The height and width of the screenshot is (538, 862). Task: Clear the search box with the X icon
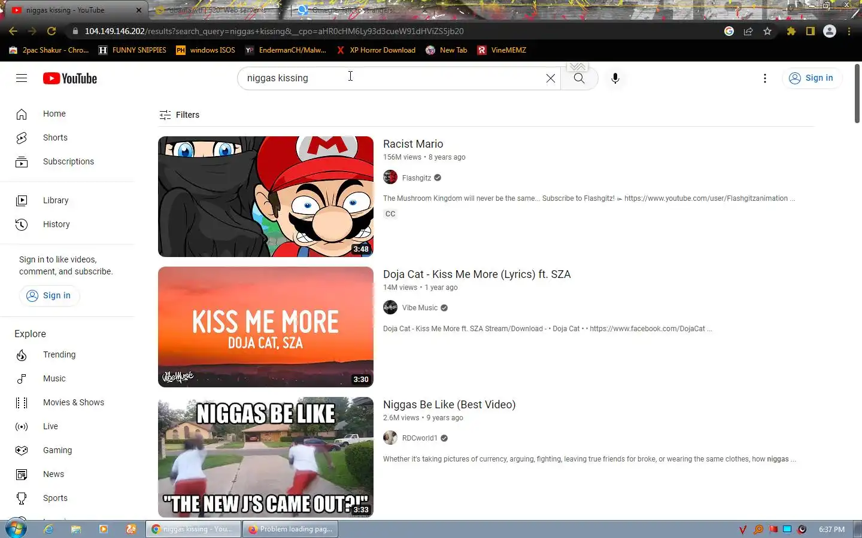(x=550, y=78)
